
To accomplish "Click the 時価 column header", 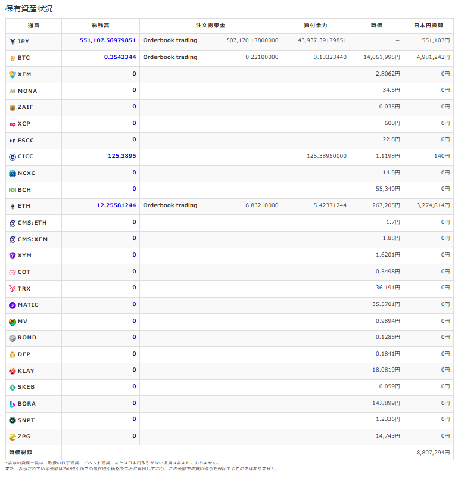I will point(377,26).
